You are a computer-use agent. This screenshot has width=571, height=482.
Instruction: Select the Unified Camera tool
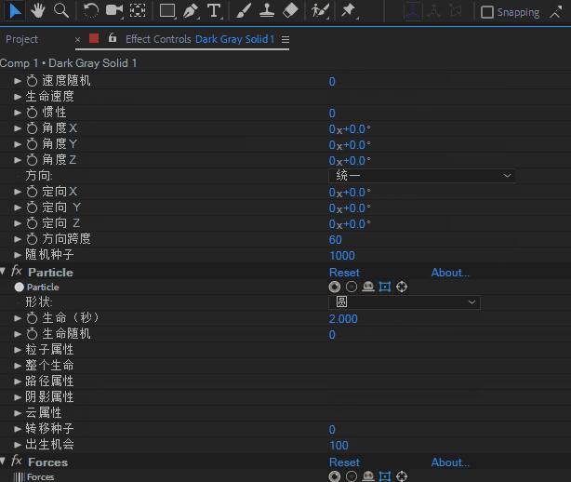coord(114,10)
